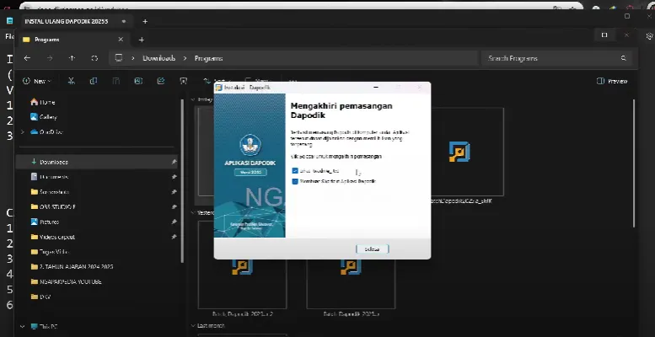Refresh the Programs folder view
655x337 pixels.
click(x=94, y=58)
